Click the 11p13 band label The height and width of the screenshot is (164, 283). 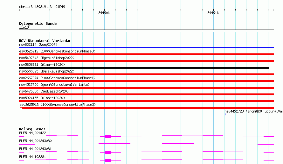[x=24, y=27]
